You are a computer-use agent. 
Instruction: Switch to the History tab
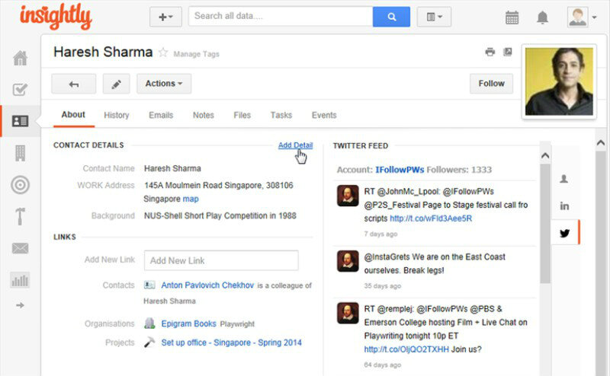point(116,115)
